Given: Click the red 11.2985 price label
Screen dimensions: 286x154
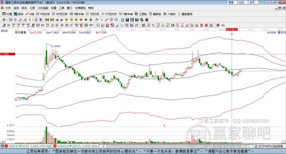Looking at the screenshot, I should tap(8, 54).
